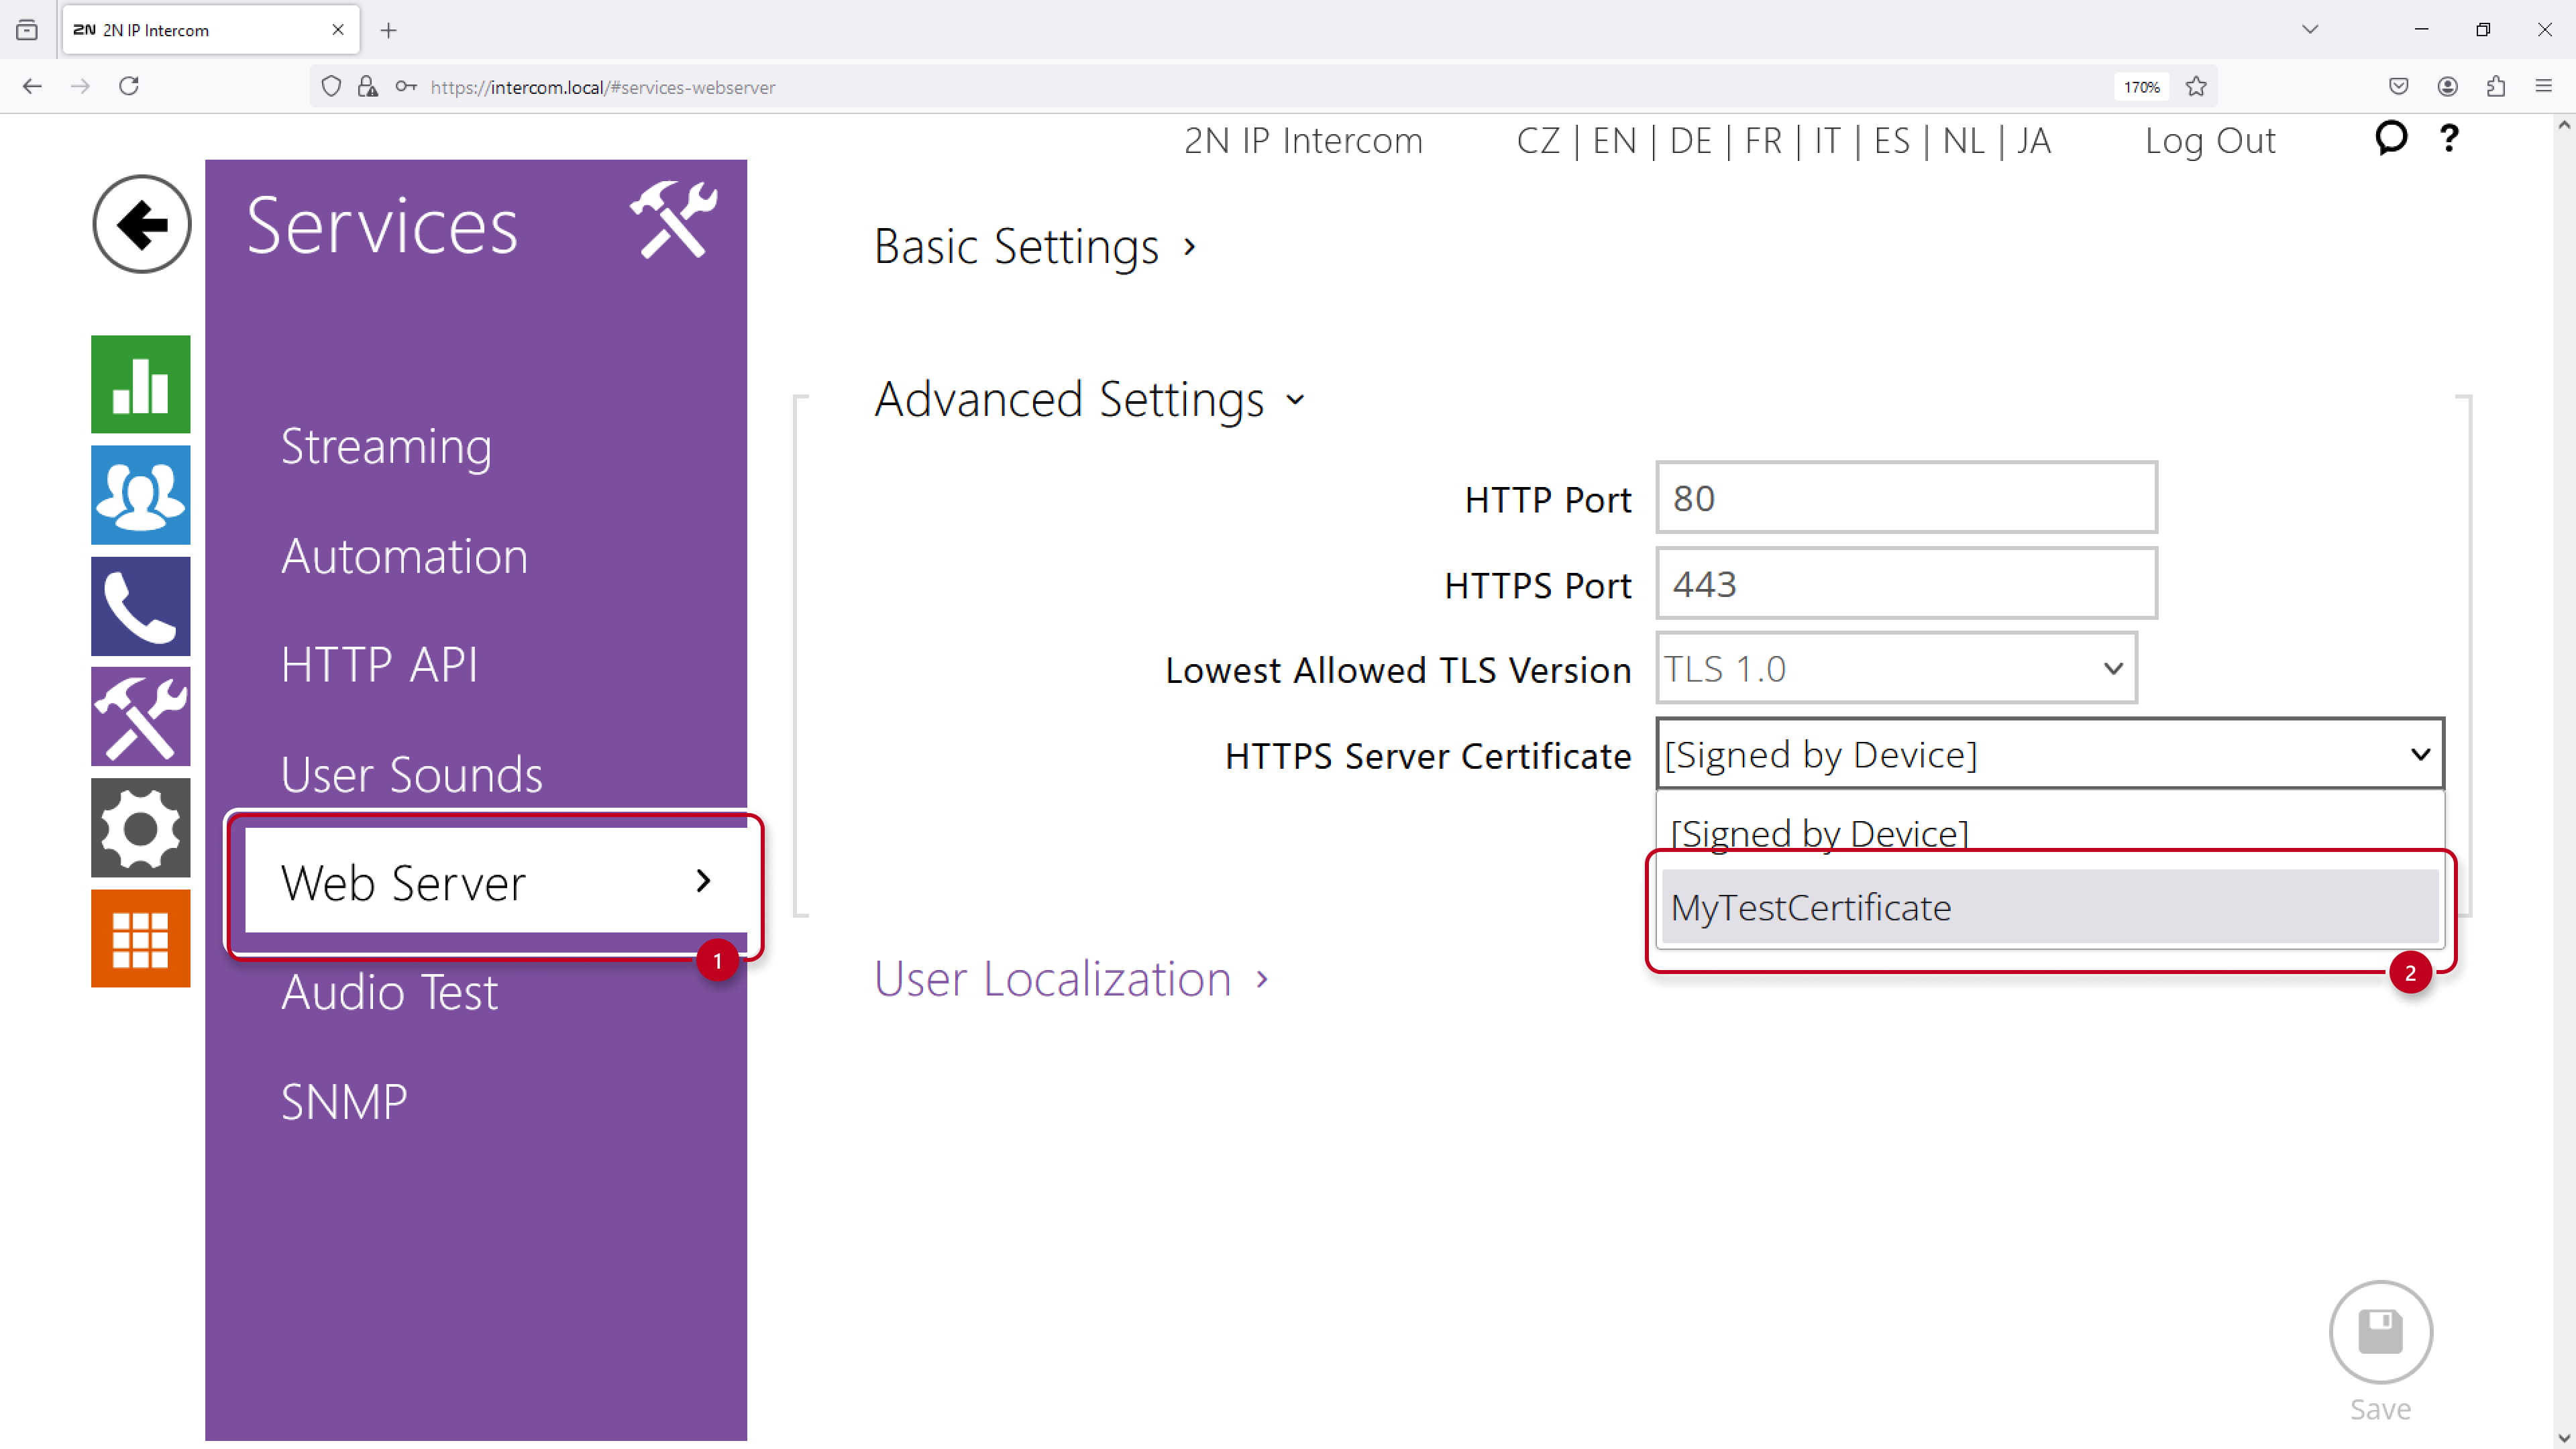This screenshot has height=1449, width=2576.
Task: Click the Save to Pocket icon
Action: 2398,87
